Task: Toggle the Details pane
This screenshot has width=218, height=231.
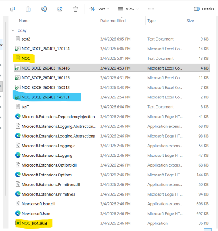Action: tap(204, 9)
